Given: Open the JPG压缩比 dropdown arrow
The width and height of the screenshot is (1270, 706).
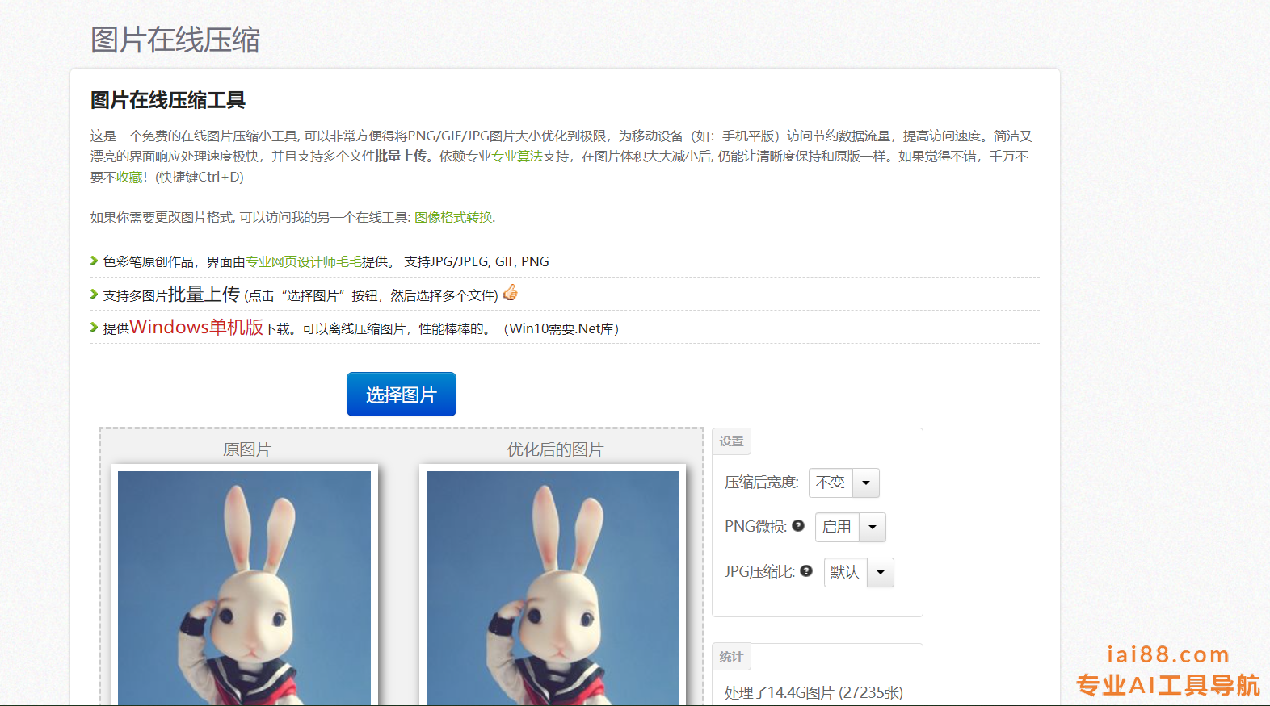Looking at the screenshot, I should click(x=881, y=573).
